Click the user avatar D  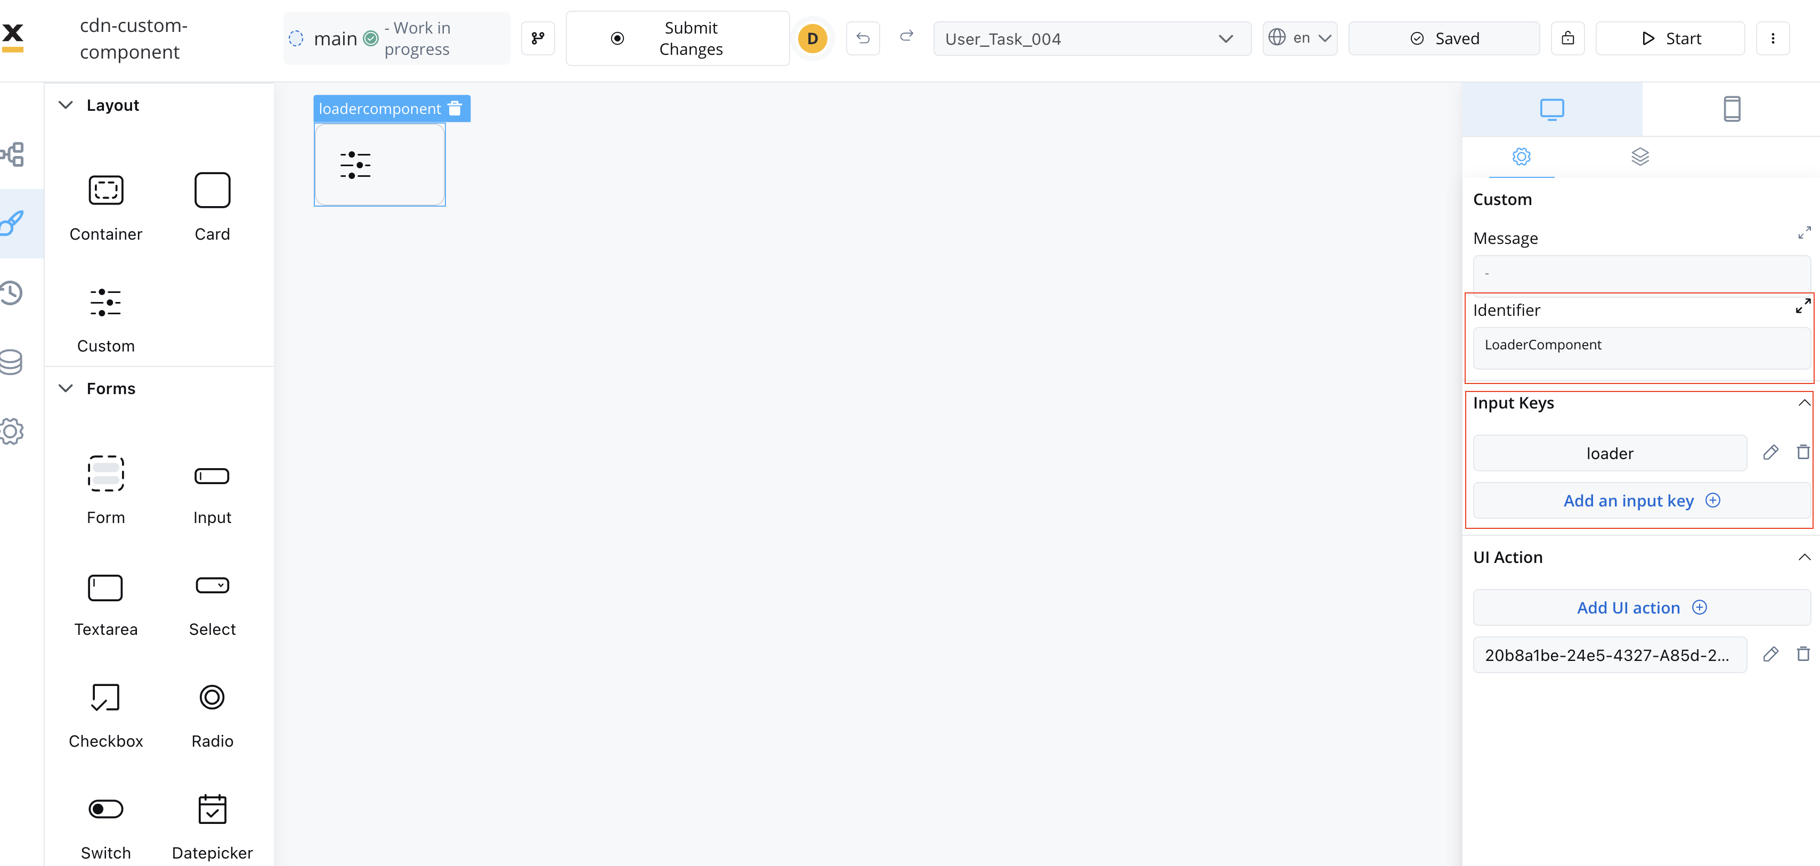(812, 38)
